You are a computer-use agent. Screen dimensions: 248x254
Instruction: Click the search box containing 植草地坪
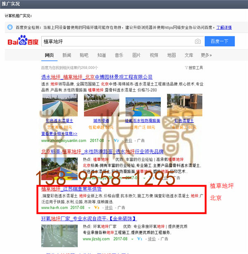tap(122, 41)
